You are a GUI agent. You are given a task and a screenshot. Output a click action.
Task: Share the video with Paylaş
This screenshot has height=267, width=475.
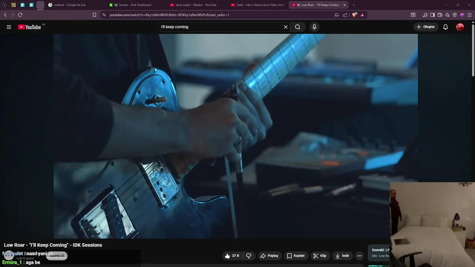[269, 256]
